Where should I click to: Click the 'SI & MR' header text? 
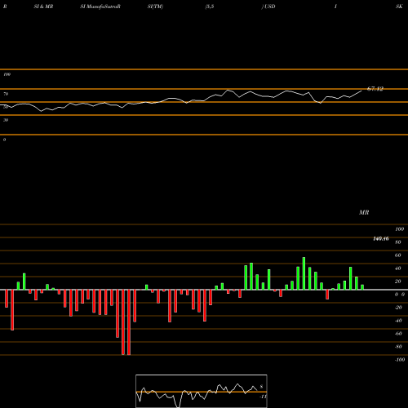(x=43, y=7)
